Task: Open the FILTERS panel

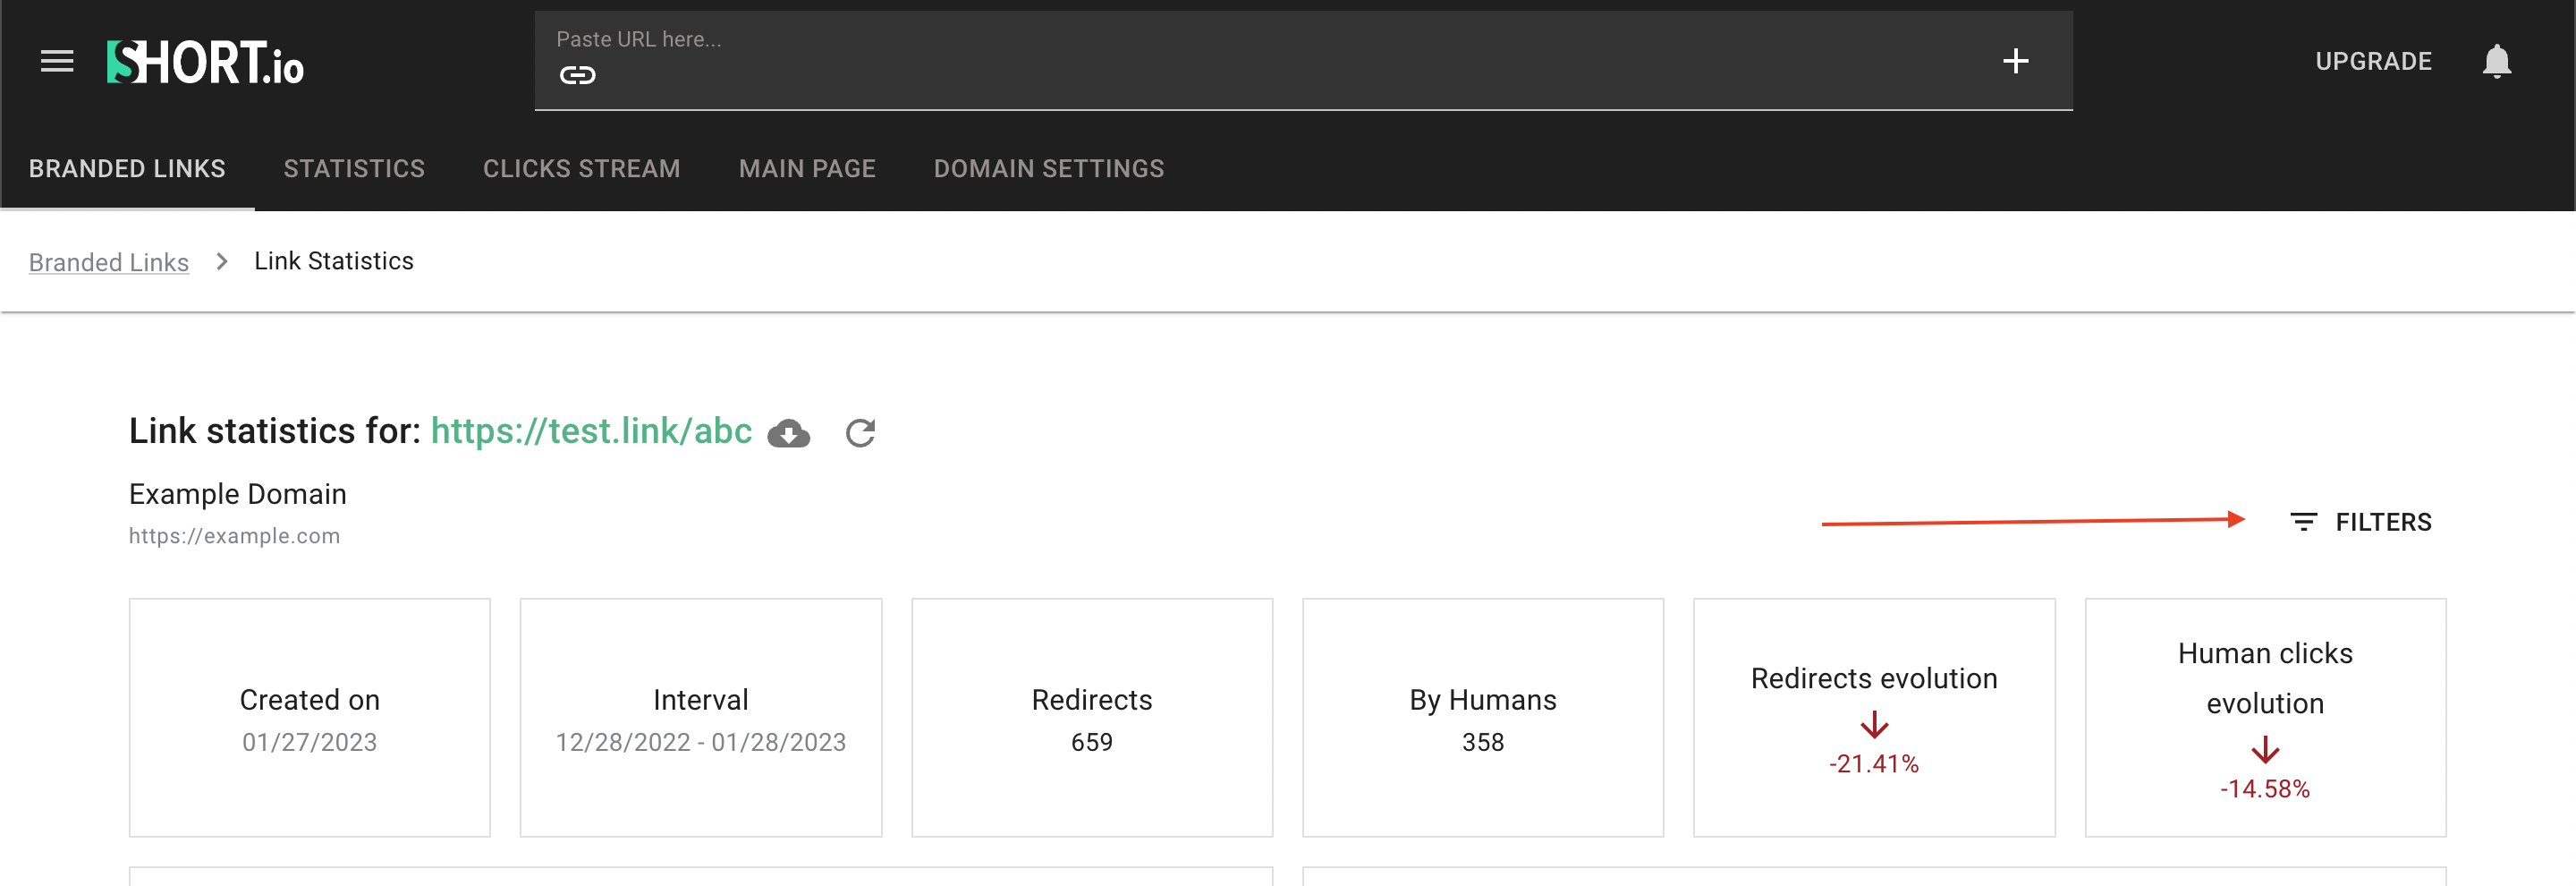Action: point(2382,522)
